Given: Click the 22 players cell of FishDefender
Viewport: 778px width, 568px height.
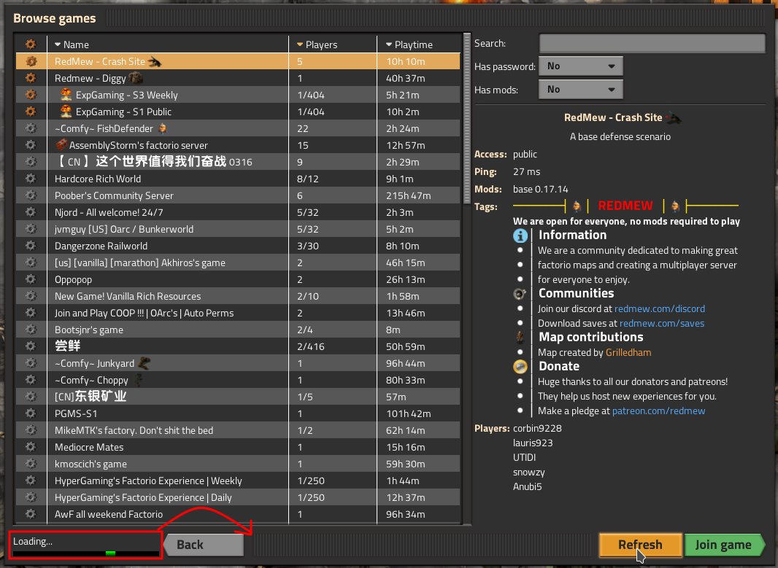Looking at the screenshot, I should click(303, 128).
